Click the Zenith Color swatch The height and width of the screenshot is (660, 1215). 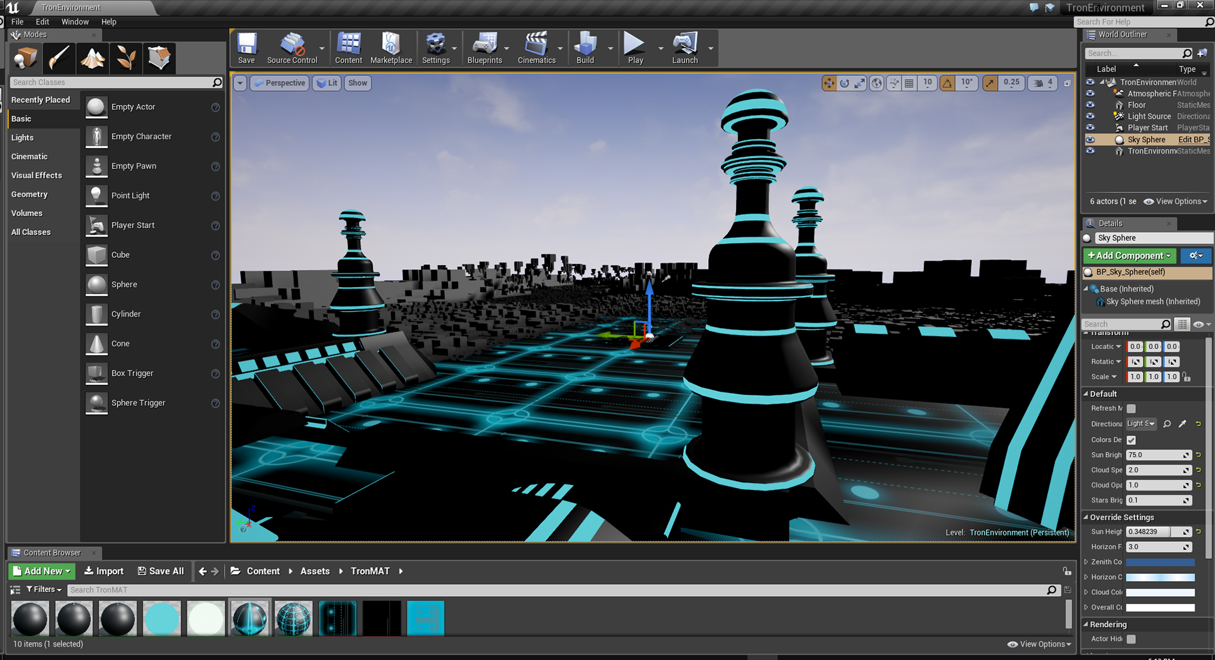pyautogui.click(x=1160, y=562)
